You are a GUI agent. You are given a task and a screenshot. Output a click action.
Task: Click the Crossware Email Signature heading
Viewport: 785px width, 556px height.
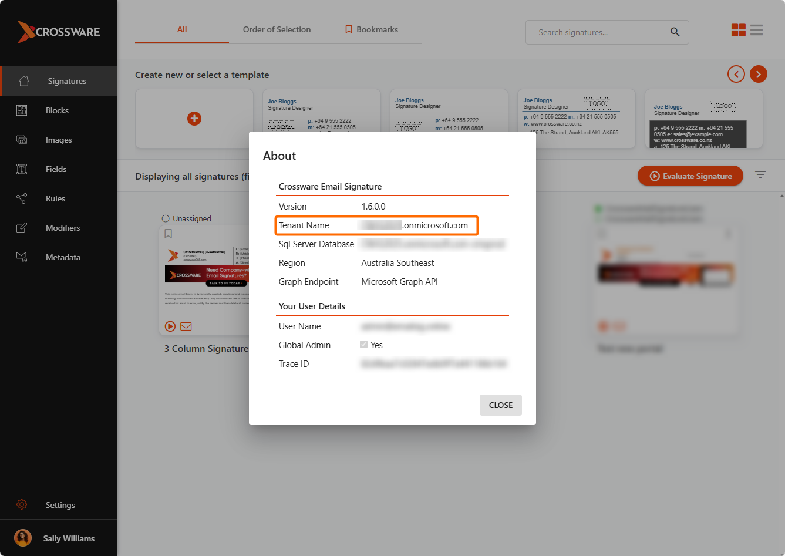pos(331,187)
